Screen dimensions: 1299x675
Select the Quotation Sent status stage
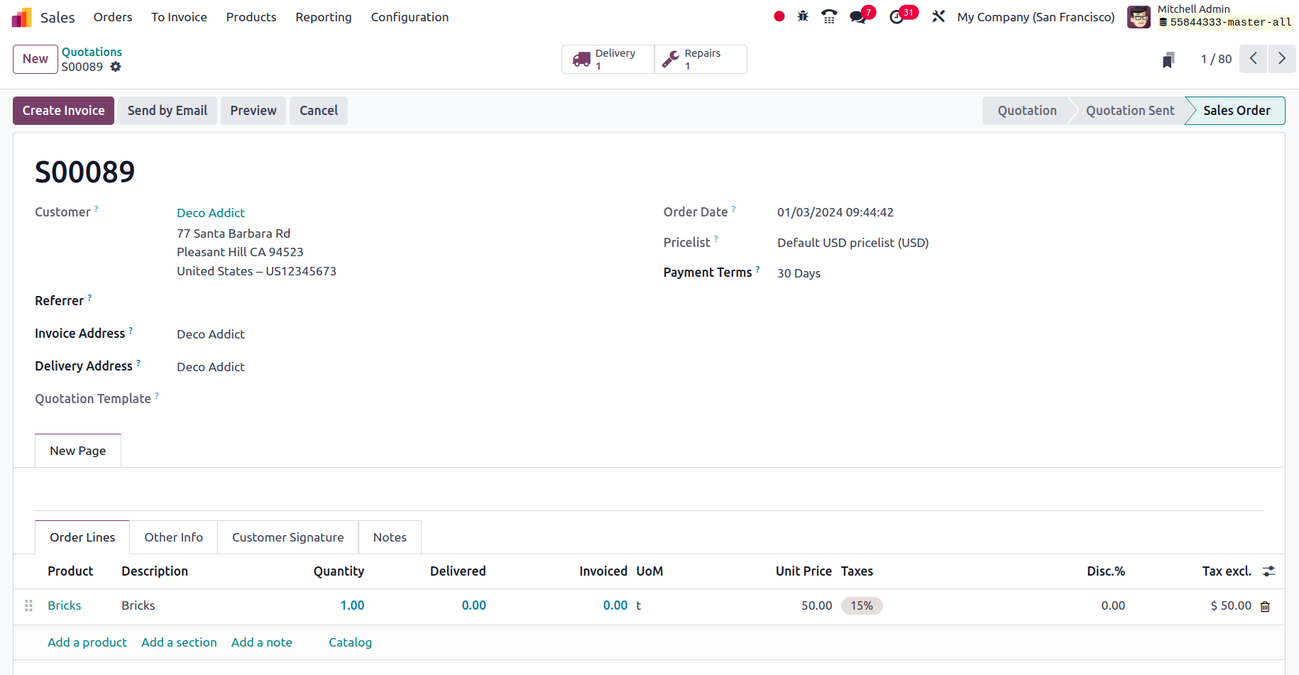(1129, 111)
